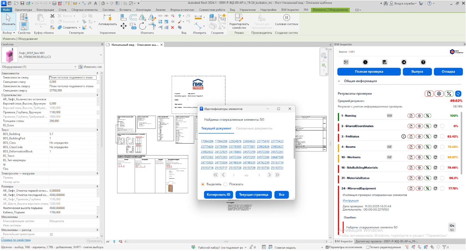Tick the checkbox on the MirroredEquipment row
466x251 pixels.
click(442, 189)
